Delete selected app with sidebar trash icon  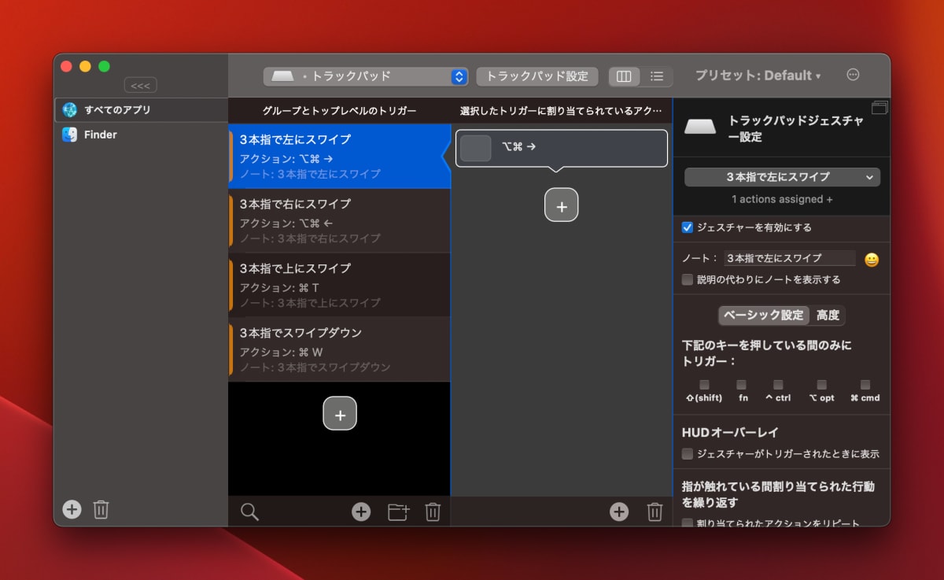click(101, 509)
